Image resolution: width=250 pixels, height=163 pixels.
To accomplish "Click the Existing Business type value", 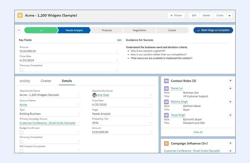I will pos(30,114).
